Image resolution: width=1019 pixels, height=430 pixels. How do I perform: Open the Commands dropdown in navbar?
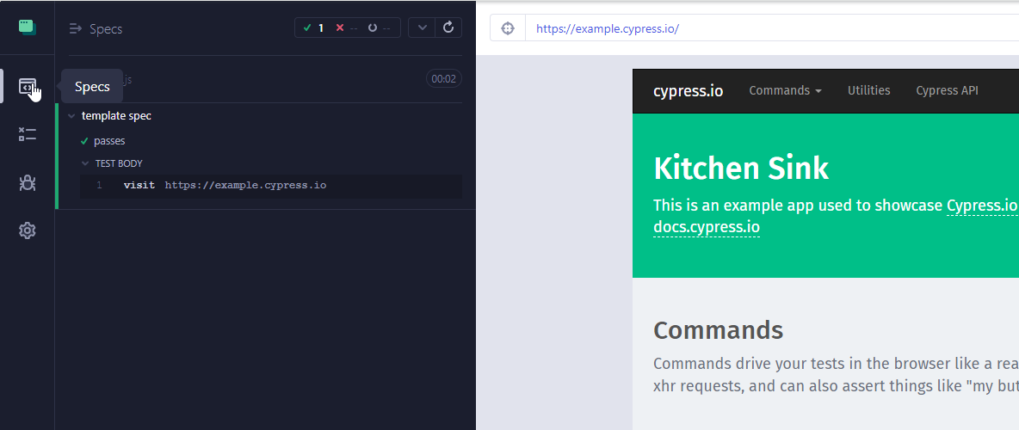click(x=785, y=91)
